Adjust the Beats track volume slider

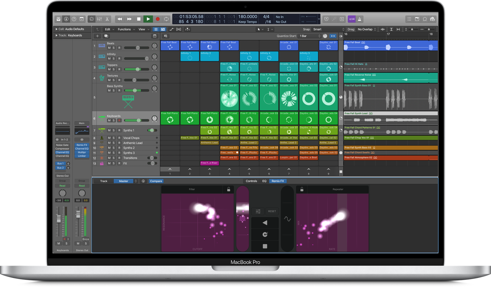coord(136,48)
